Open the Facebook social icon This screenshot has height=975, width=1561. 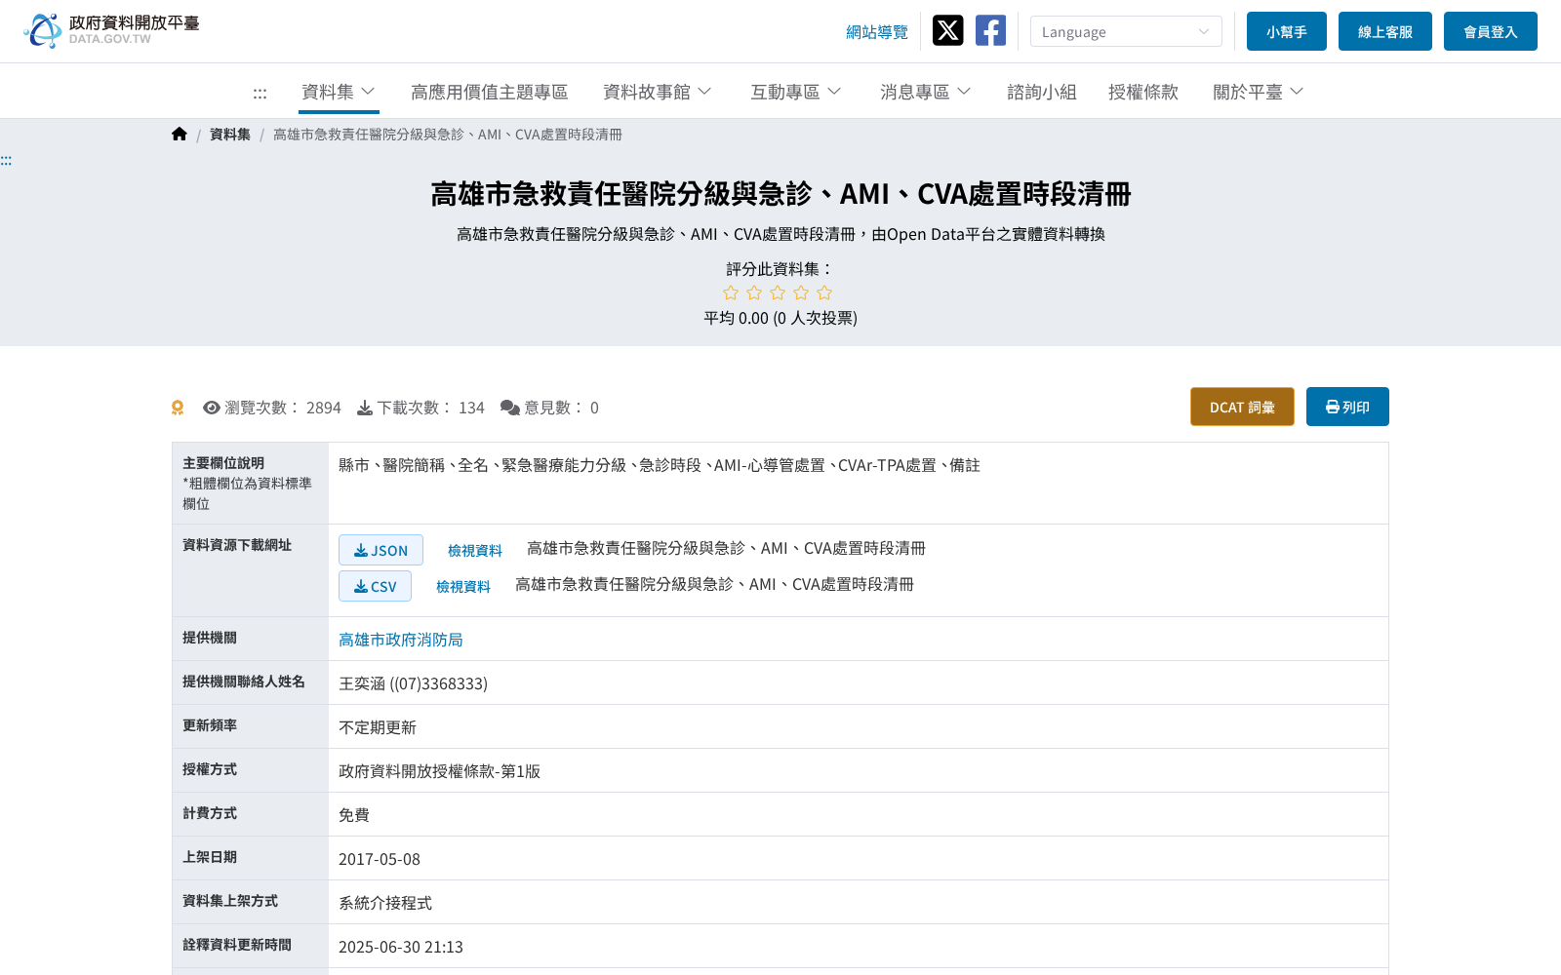990,30
